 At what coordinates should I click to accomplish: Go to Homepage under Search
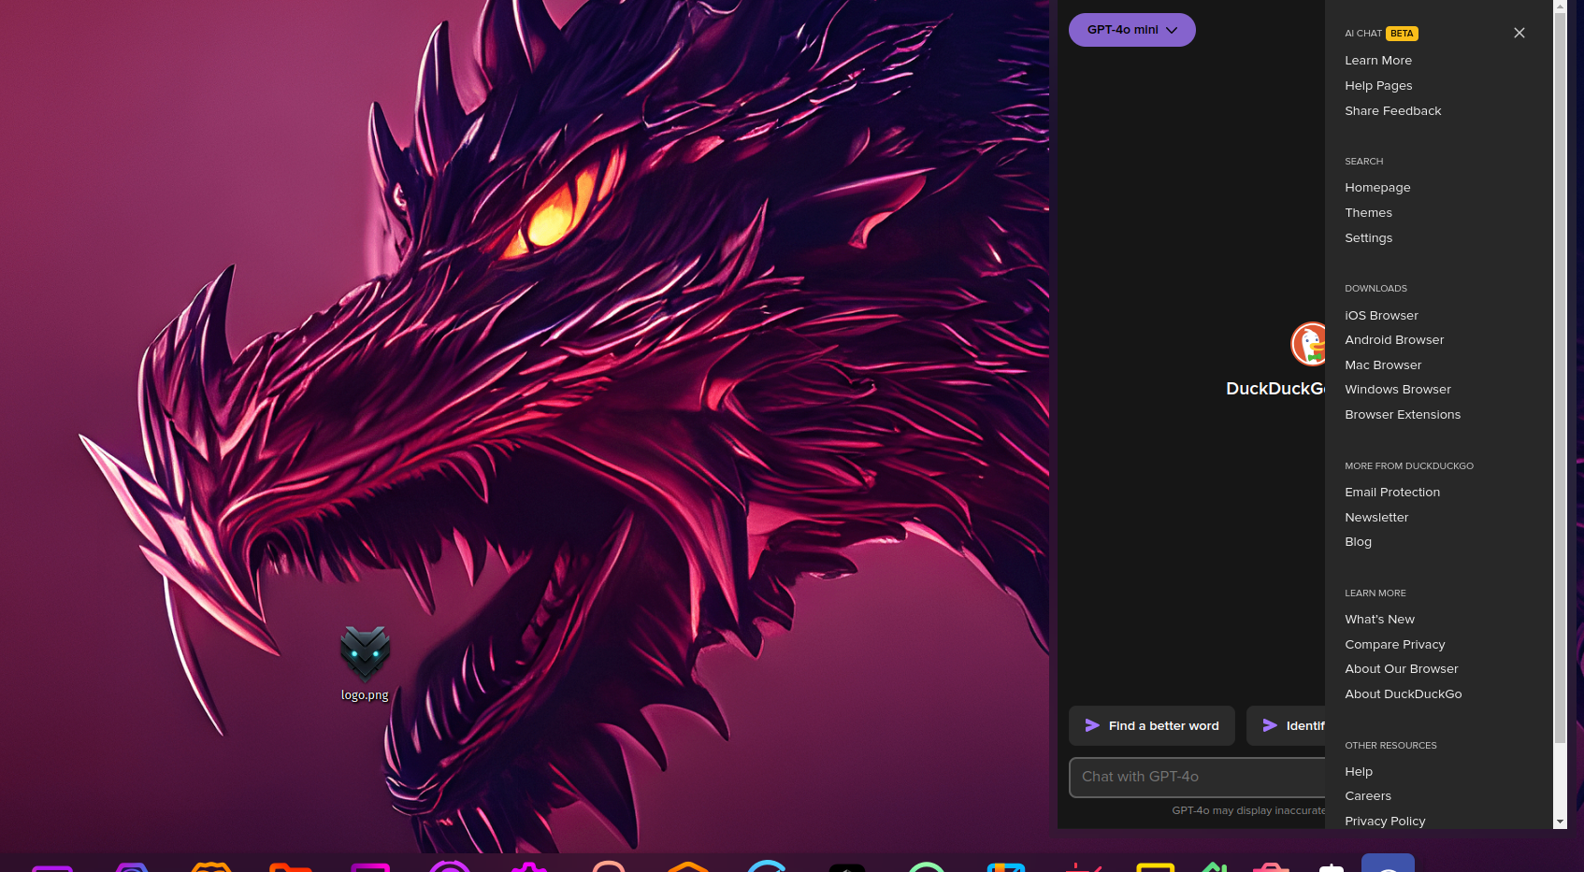click(x=1377, y=188)
